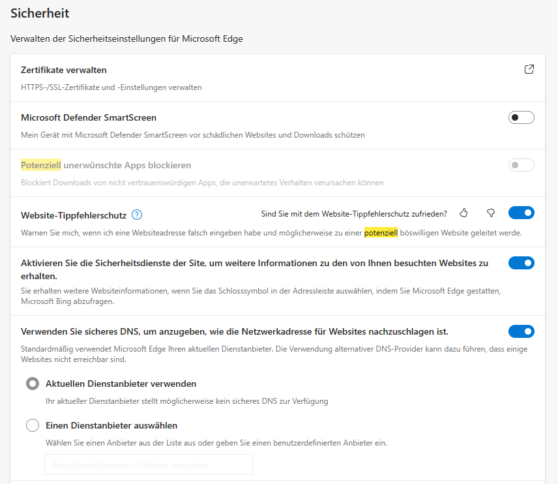This screenshot has width=558, height=484.
Task: Select the Aktuellen Dienstanbieter verwenden radio button
Action: (x=33, y=384)
